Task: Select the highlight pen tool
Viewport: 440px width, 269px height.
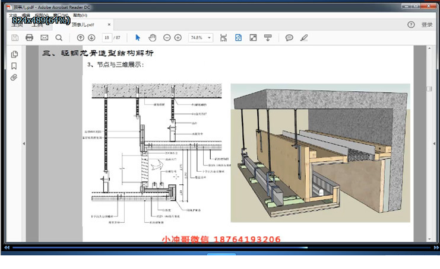Action: [304, 37]
